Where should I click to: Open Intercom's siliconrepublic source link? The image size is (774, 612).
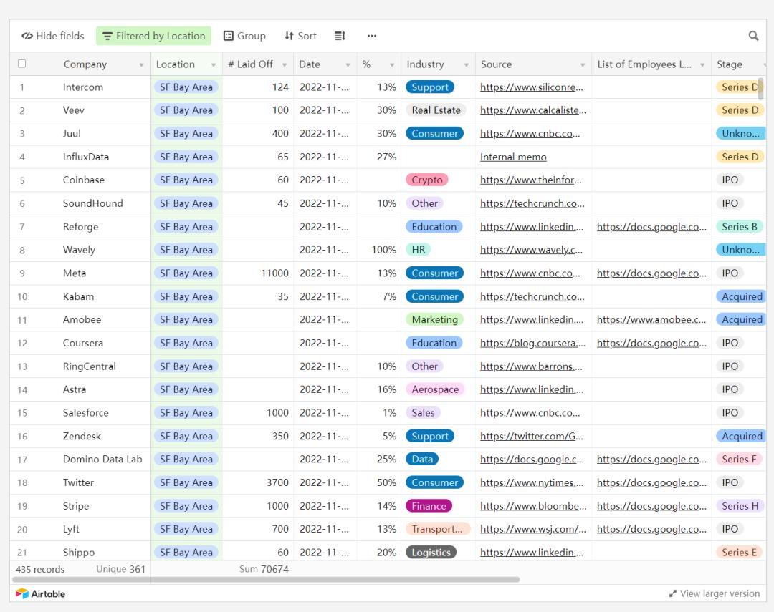532,87
